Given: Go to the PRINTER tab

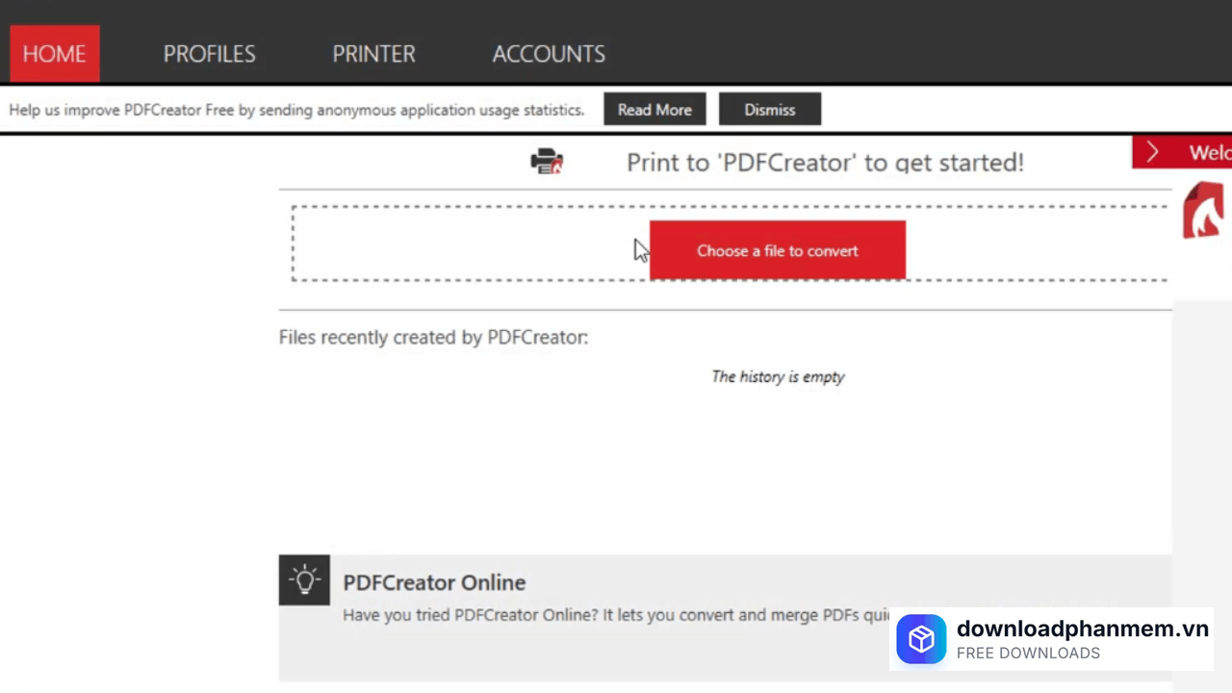Looking at the screenshot, I should click(373, 54).
